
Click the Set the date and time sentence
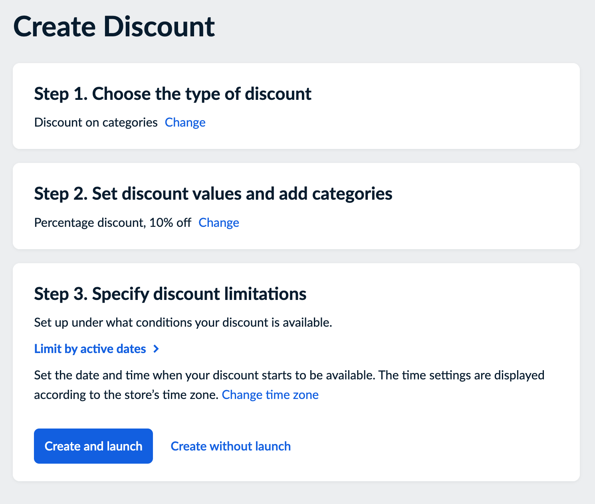pos(204,375)
